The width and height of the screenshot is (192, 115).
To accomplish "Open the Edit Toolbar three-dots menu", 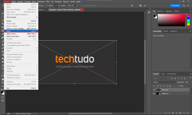I will pos(2,86).
